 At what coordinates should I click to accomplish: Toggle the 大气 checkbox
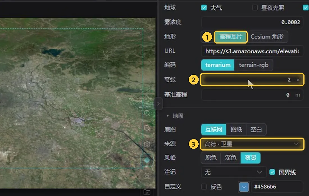204,8
